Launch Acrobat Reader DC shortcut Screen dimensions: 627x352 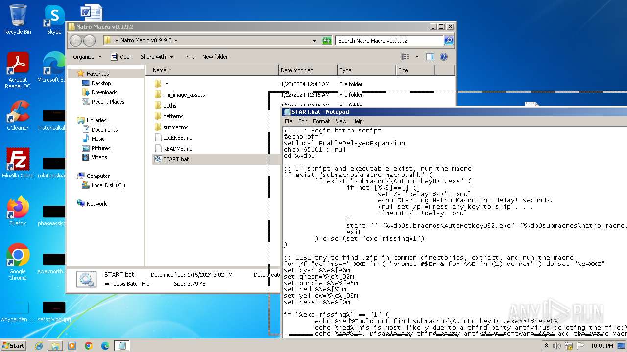pyautogui.click(x=18, y=70)
